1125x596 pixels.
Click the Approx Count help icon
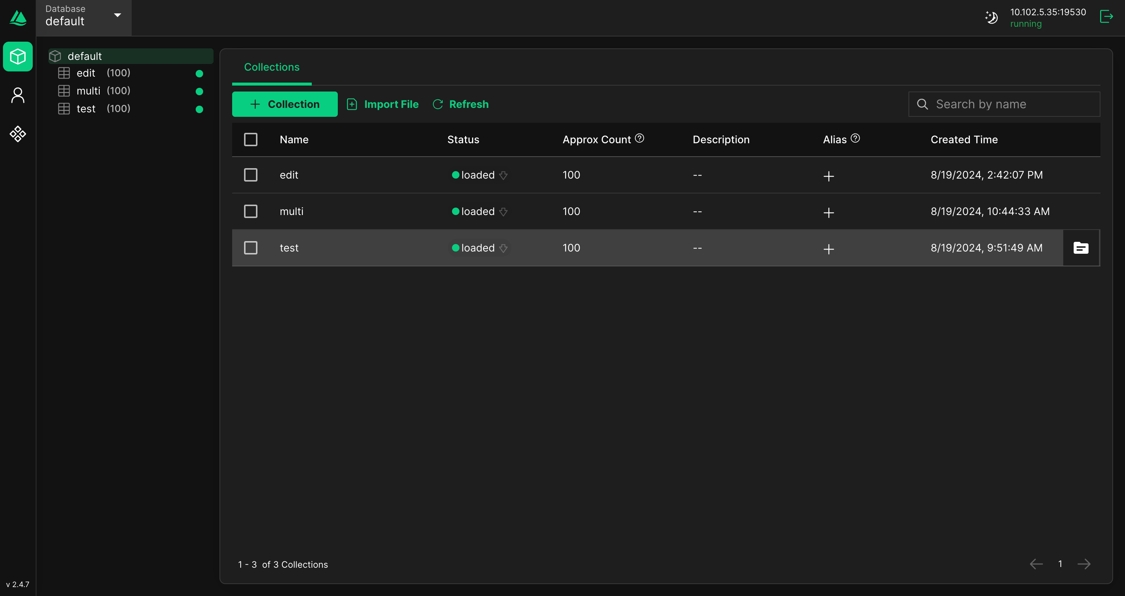click(x=640, y=138)
